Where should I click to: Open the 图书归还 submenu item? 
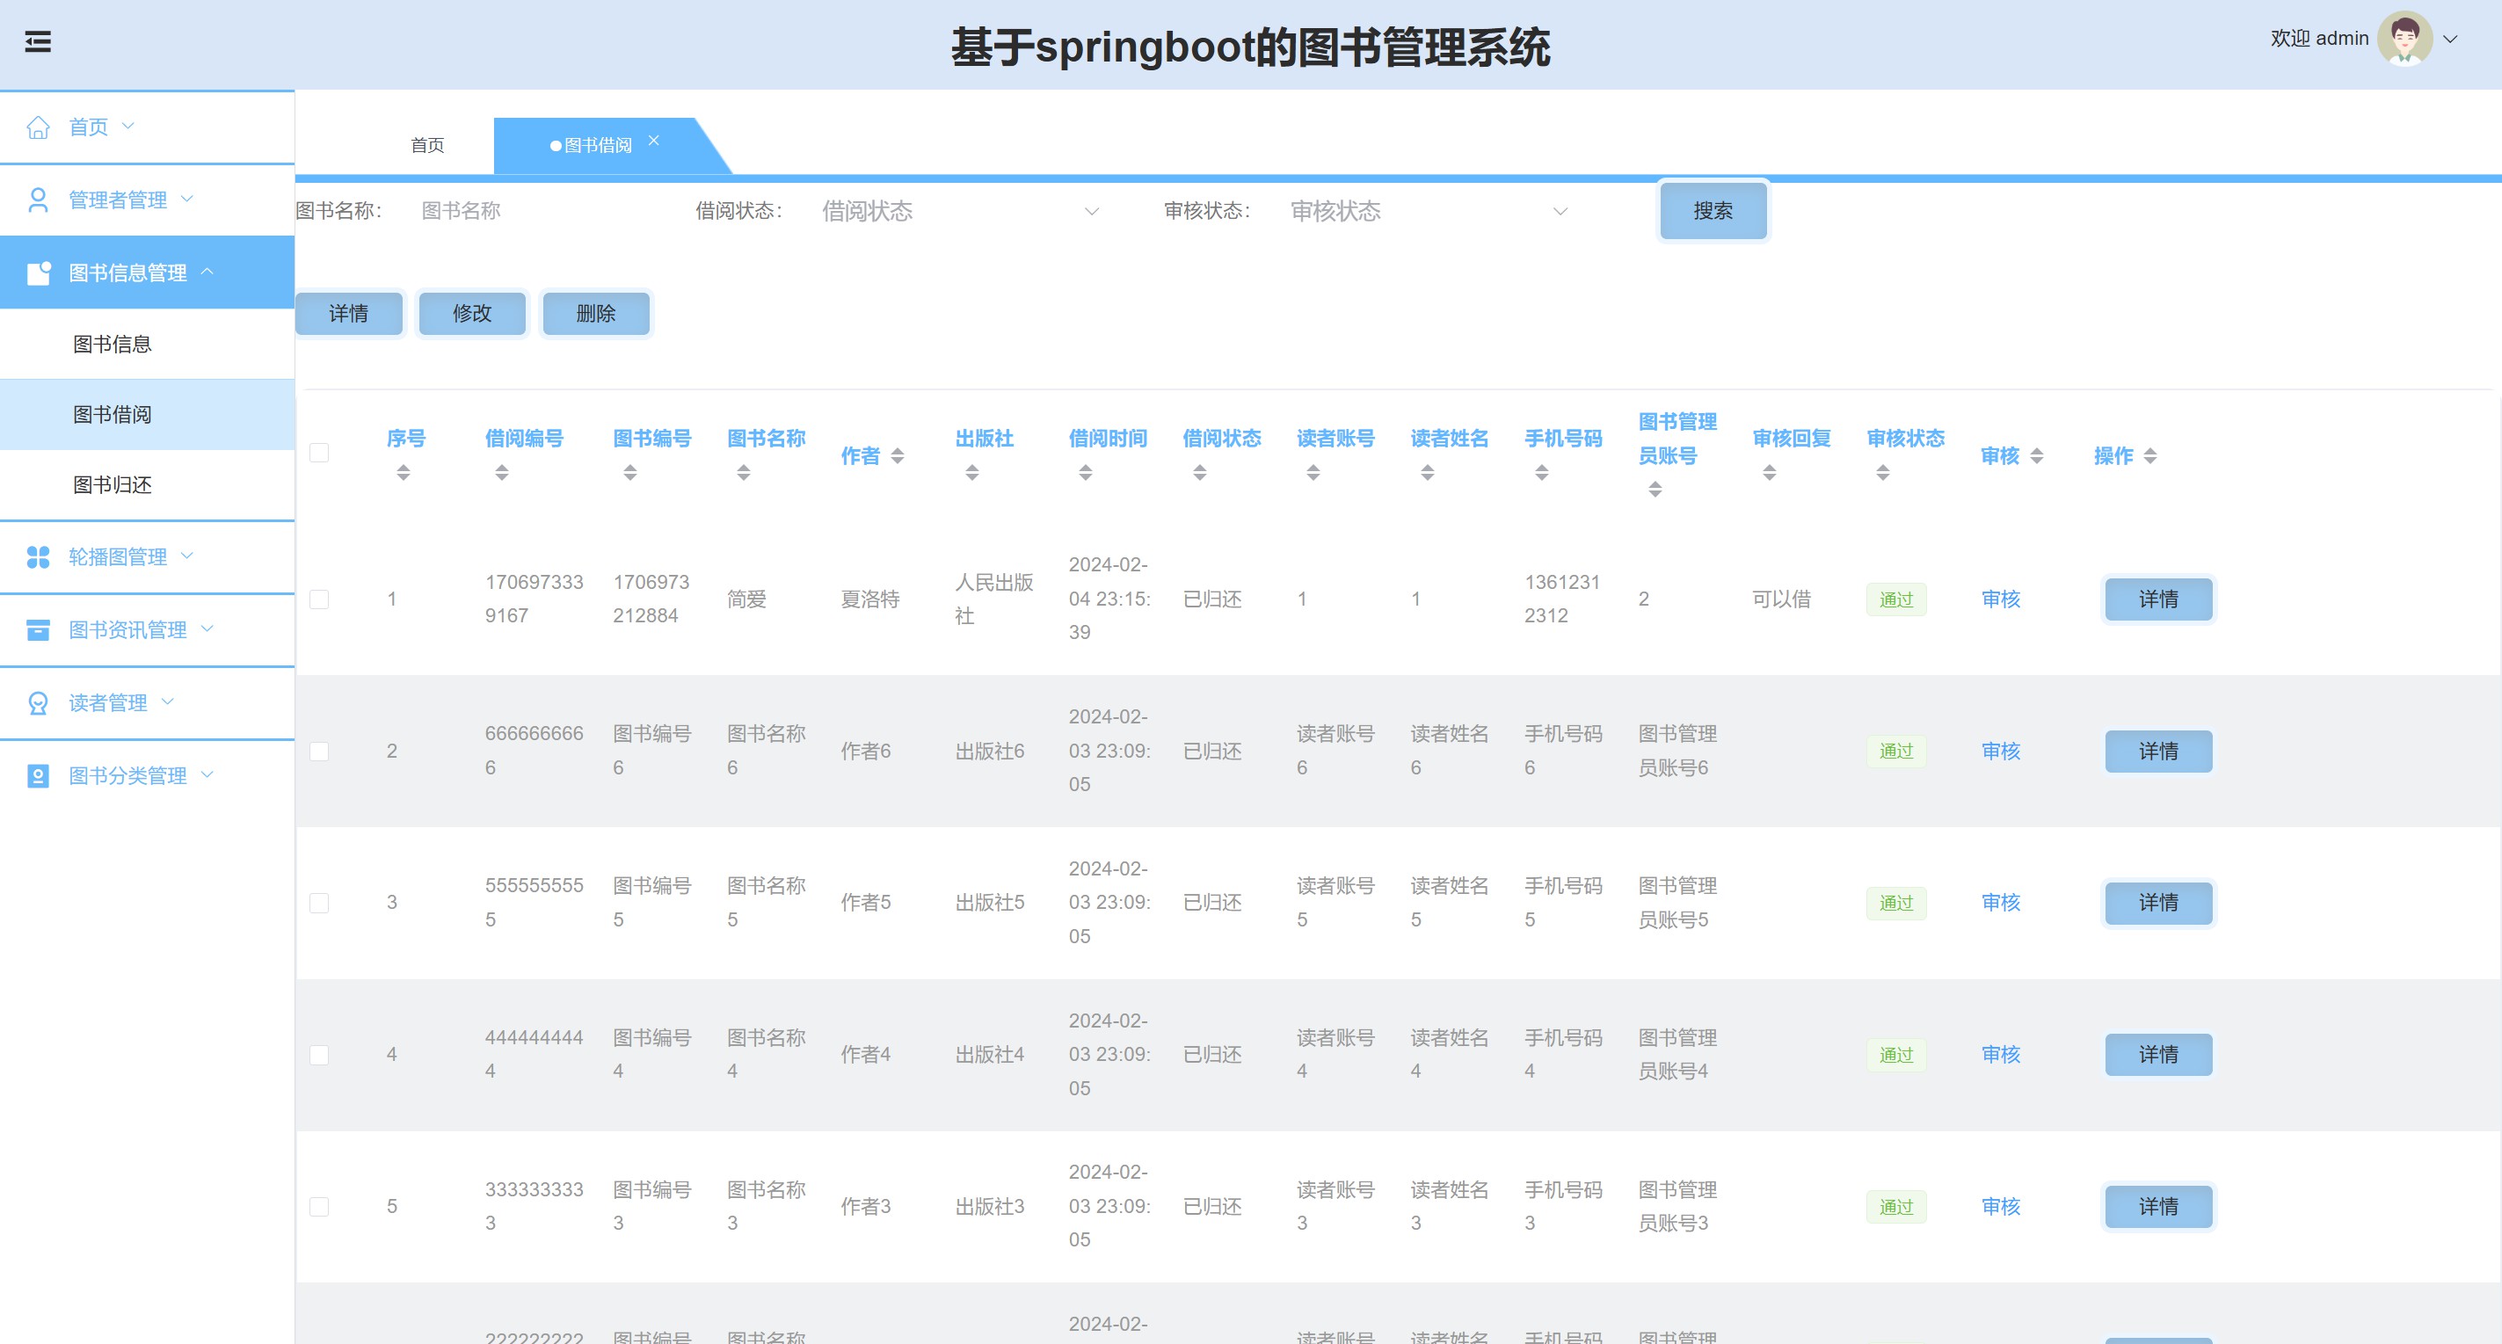113,484
